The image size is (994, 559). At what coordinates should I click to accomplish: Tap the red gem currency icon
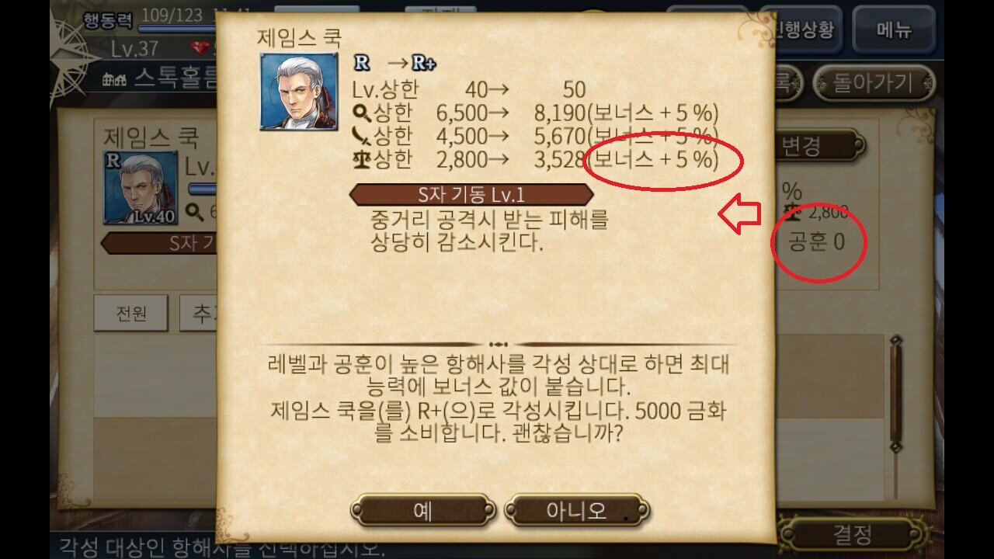click(200, 49)
